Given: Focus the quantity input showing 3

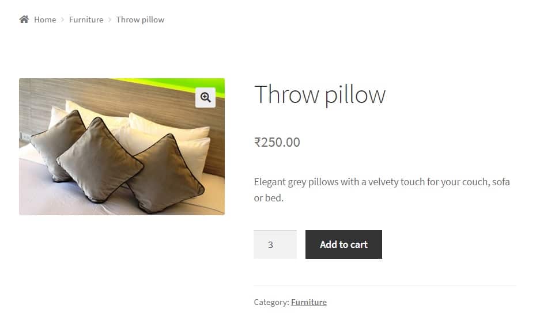Looking at the screenshot, I should [275, 245].
